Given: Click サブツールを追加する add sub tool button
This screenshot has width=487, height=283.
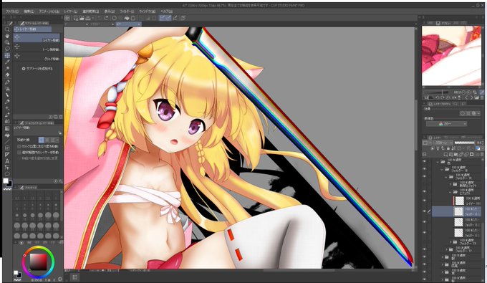Looking at the screenshot, I should [37, 69].
